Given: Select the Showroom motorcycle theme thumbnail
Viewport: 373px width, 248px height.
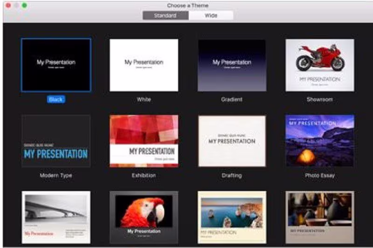Looking at the screenshot, I should pyautogui.click(x=320, y=65).
